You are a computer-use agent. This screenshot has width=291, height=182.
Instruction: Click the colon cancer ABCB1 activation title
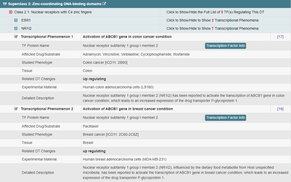127,37
